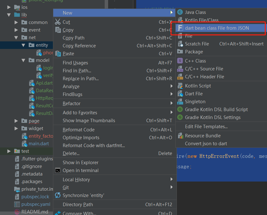This screenshot has width=267, height=215.
Task: Click the Resource Bundle icon
Action: pyautogui.click(x=180, y=135)
